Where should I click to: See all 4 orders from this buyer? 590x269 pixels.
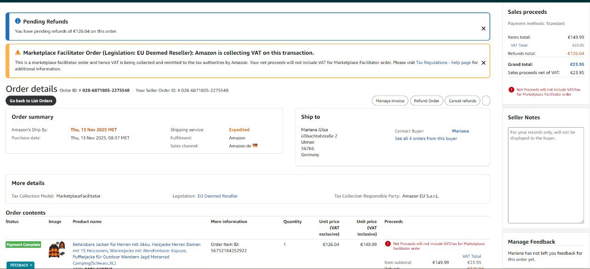point(426,139)
